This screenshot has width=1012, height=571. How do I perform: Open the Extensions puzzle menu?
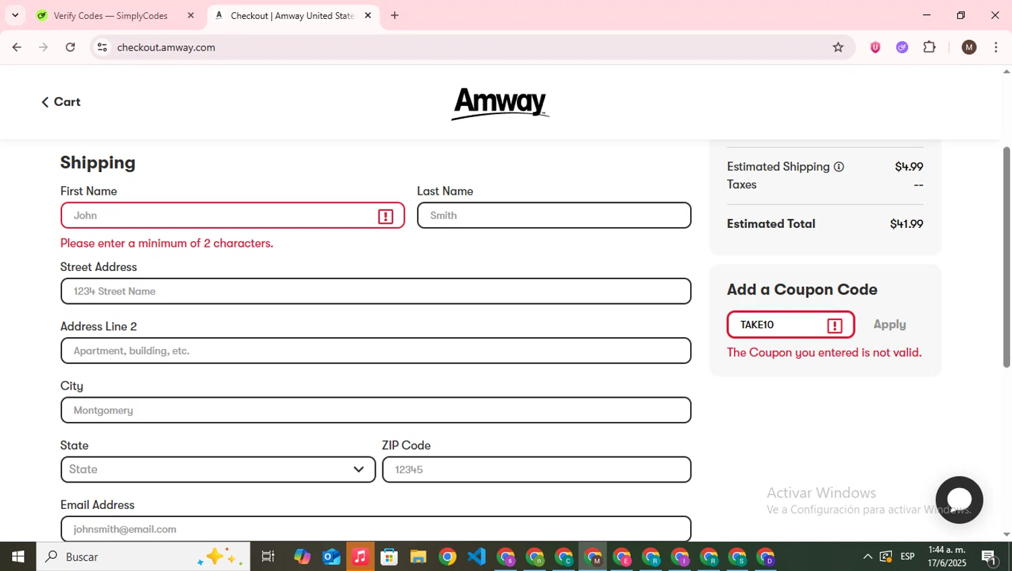click(x=930, y=47)
